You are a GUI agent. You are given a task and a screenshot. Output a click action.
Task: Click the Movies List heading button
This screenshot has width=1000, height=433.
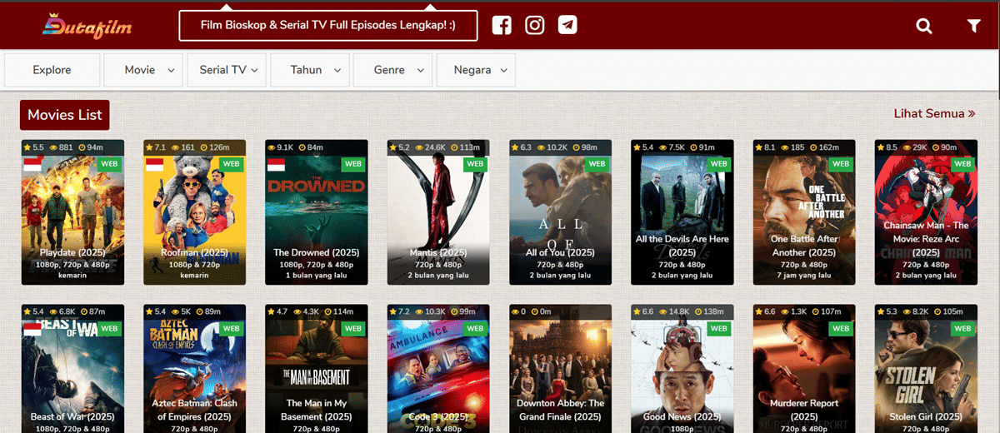click(64, 115)
